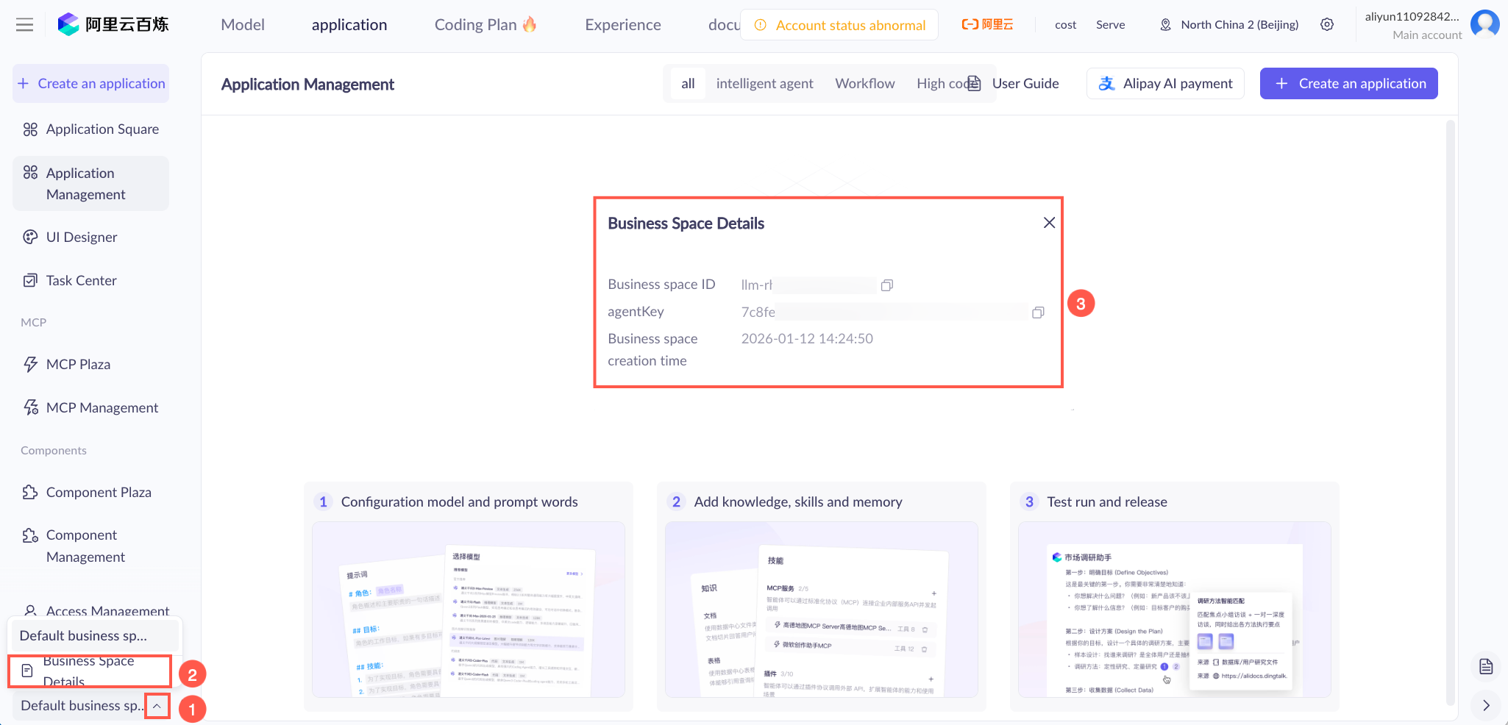Click the blue Create an application button

click(x=1348, y=83)
